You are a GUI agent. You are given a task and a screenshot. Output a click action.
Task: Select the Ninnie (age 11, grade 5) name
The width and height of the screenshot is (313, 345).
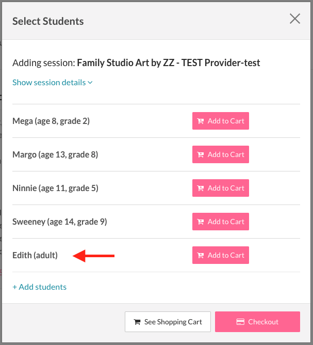tap(55, 188)
